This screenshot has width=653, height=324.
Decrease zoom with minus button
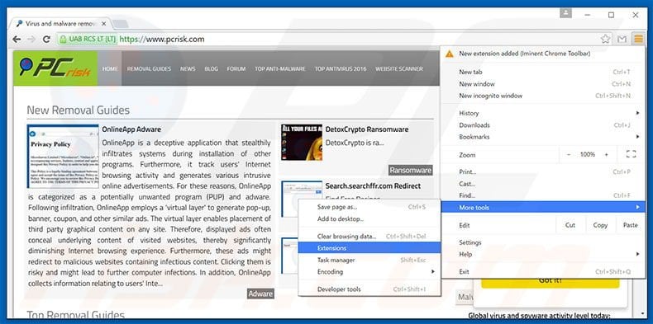[569, 154]
